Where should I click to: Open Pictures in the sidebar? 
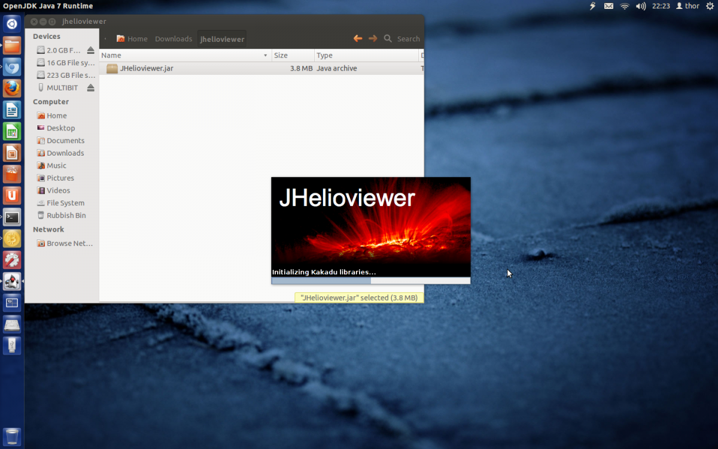[55, 178]
